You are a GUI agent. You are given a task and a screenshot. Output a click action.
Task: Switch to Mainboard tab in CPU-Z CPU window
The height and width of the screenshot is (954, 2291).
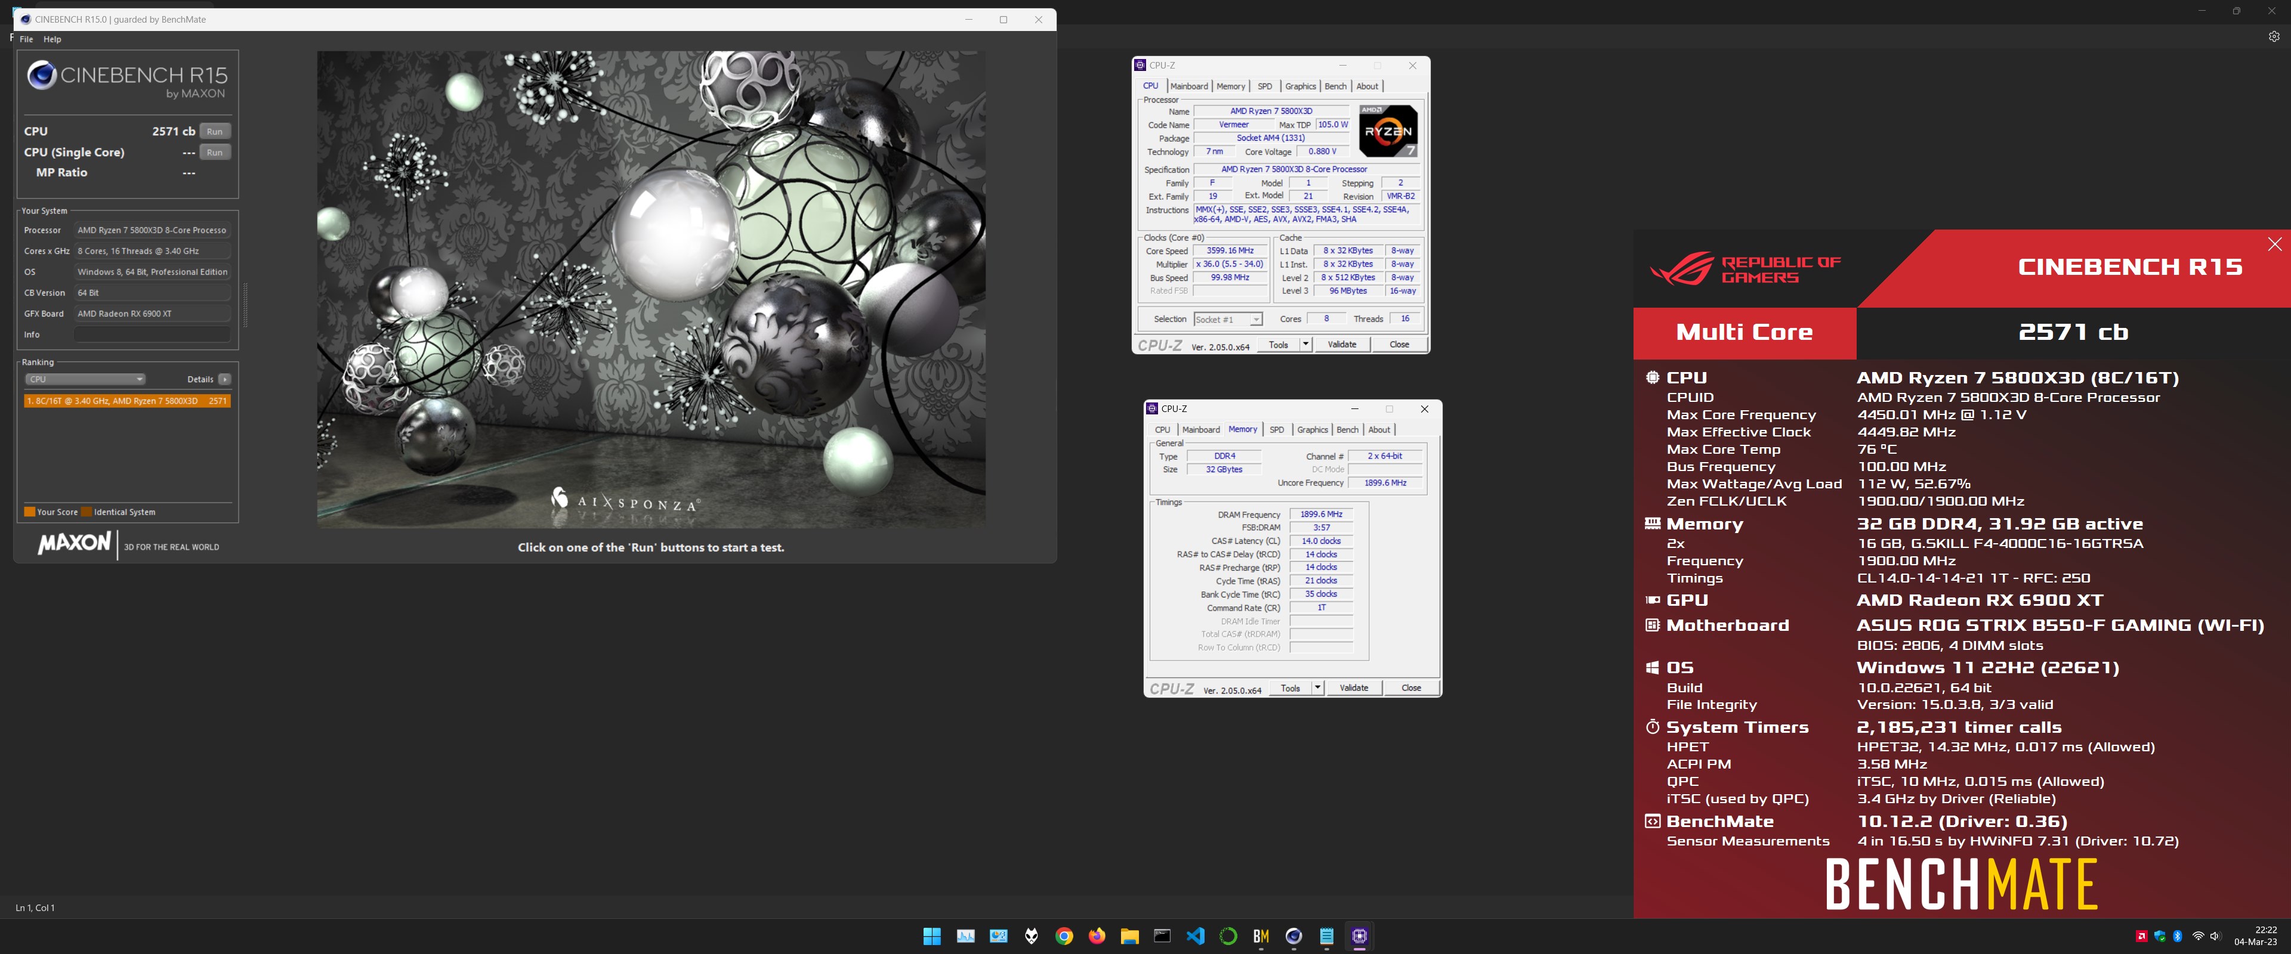point(1189,86)
